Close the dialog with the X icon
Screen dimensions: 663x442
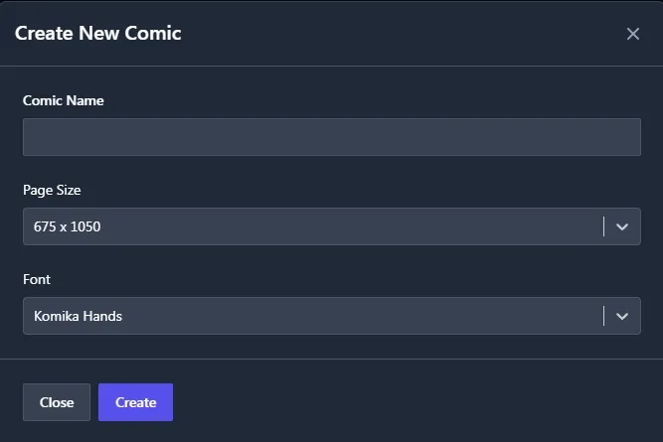pyautogui.click(x=633, y=34)
